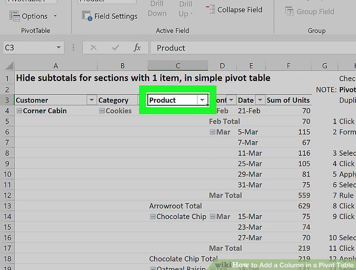Click the value 559 cell
This screenshot has height=270, width=356.
(x=304, y=196)
